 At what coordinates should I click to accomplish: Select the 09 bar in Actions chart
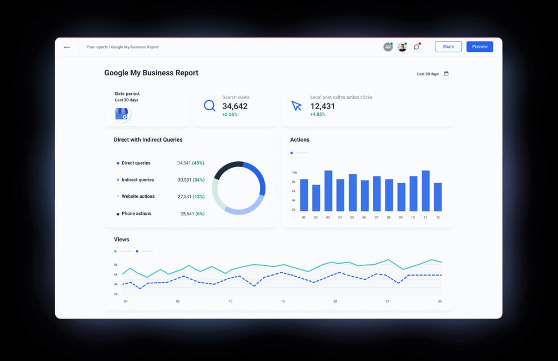402,197
